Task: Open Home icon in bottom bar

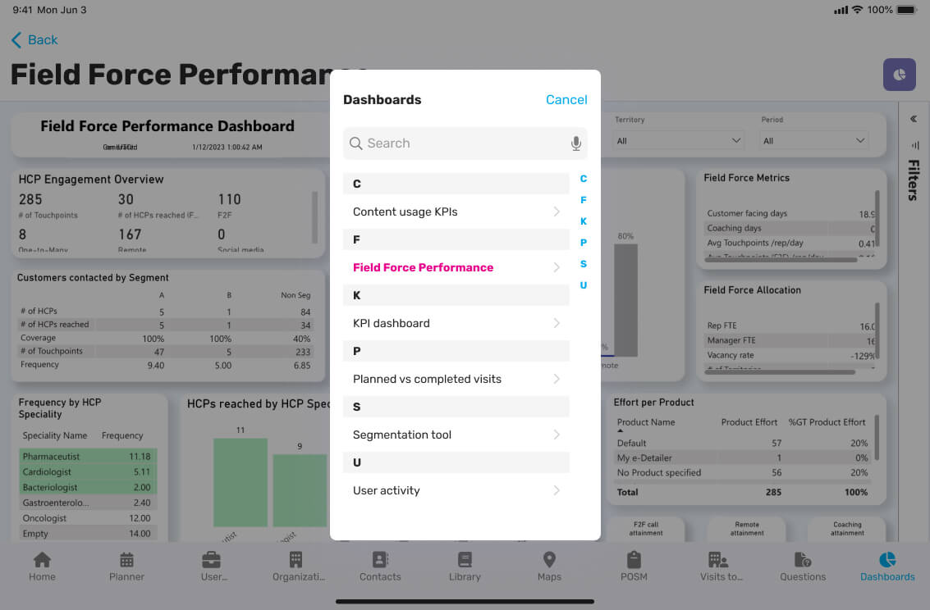Action: pyautogui.click(x=42, y=560)
